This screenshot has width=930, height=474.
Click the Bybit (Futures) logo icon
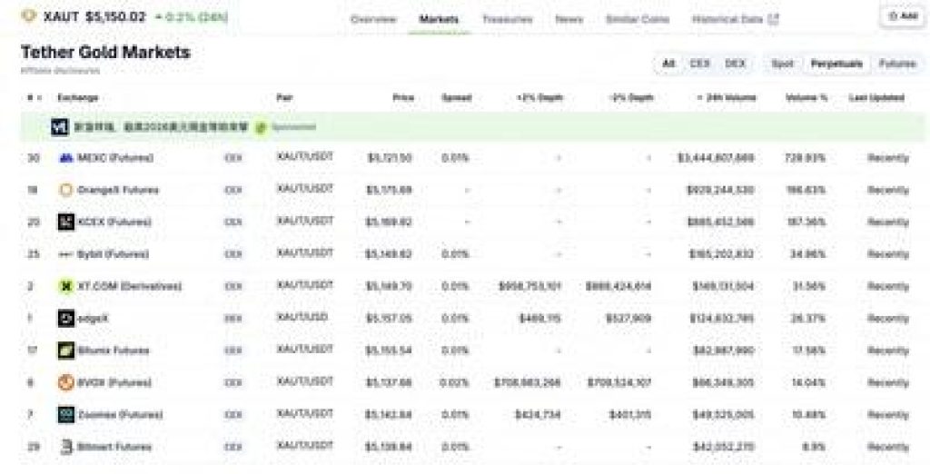coord(65,254)
